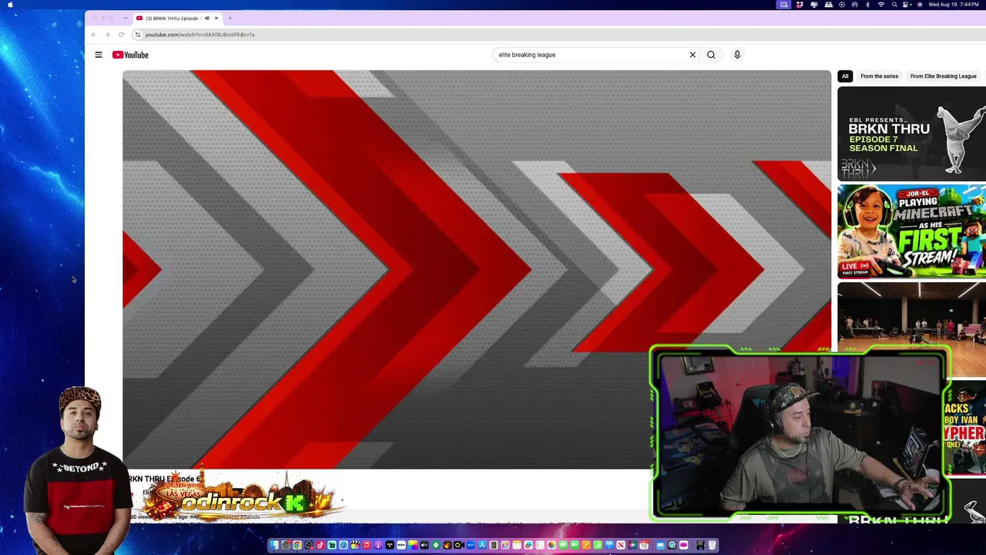Open Control Center in the menu bar

coord(907,5)
